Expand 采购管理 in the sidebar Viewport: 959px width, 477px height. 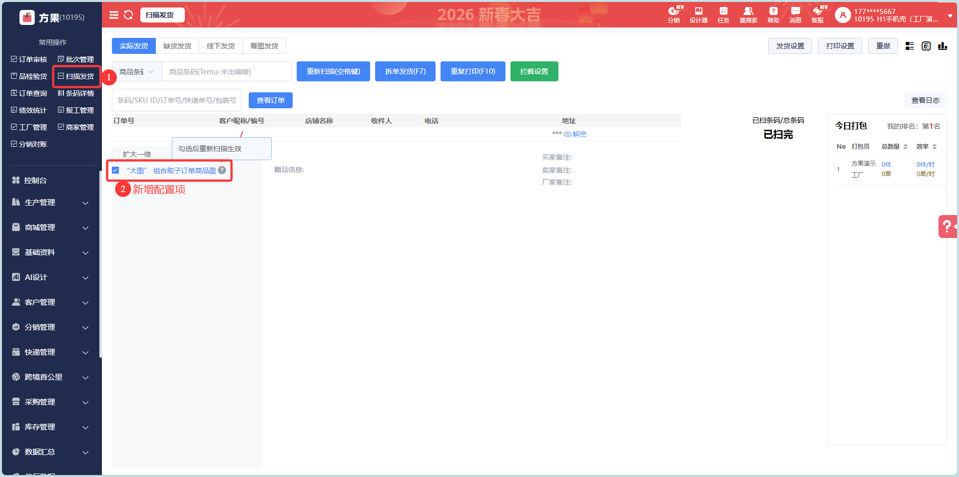coord(50,402)
